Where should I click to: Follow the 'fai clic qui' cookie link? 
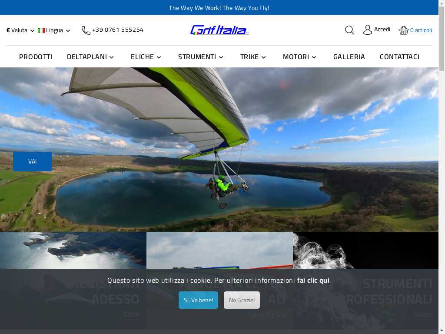(313, 281)
